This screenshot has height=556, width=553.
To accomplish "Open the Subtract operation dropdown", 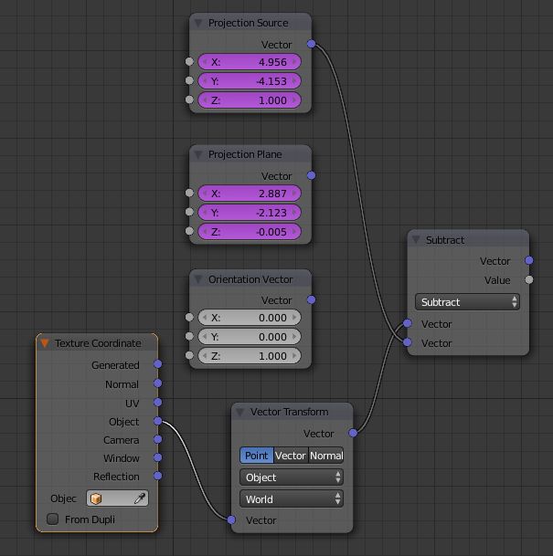I will pyautogui.click(x=467, y=302).
